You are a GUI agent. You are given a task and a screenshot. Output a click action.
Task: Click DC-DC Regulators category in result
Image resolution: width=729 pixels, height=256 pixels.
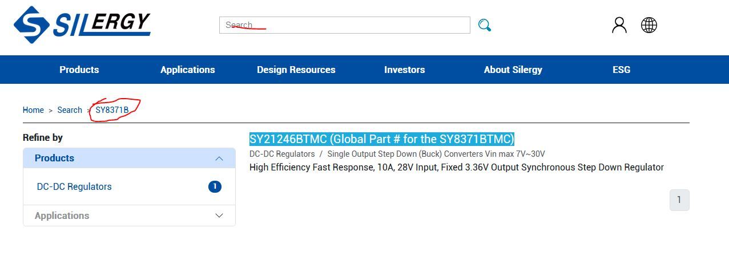(x=282, y=154)
